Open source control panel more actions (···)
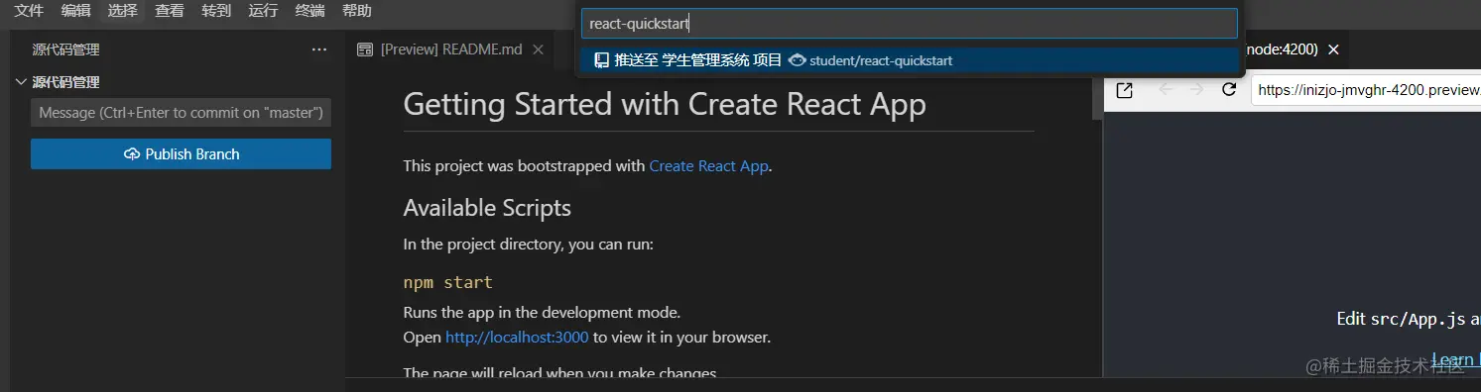This screenshot has height=392, width=1481. click(319, 49)
